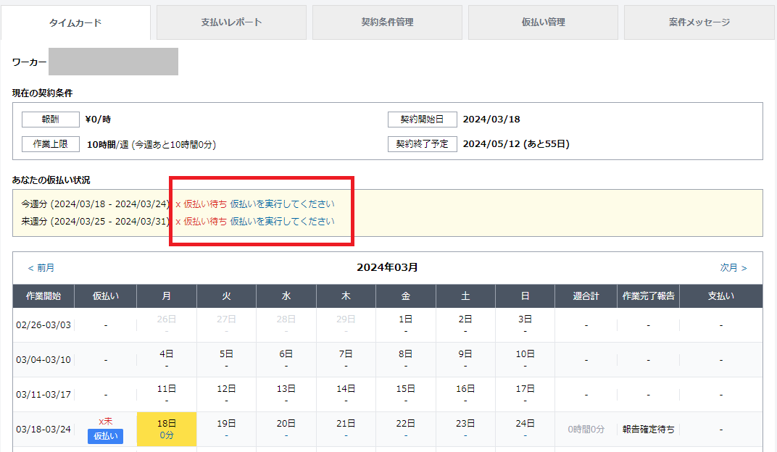The height and width of the screenshot is (452, 777).
Task: Click the 24日 Sunday cell
Action: coord(525,429)
